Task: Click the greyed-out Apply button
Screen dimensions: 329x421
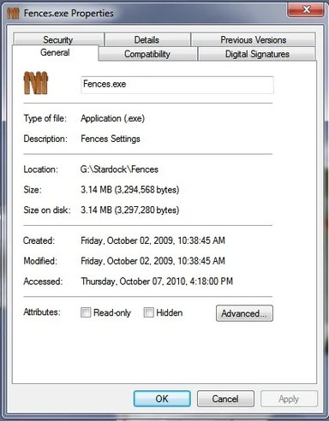Action: (x=289, y=399)
